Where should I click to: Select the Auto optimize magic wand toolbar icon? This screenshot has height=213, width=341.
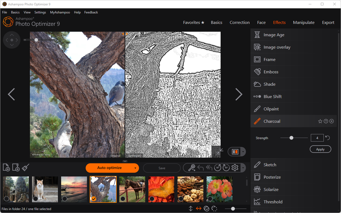pyautogui.click(x=192, y=168)
